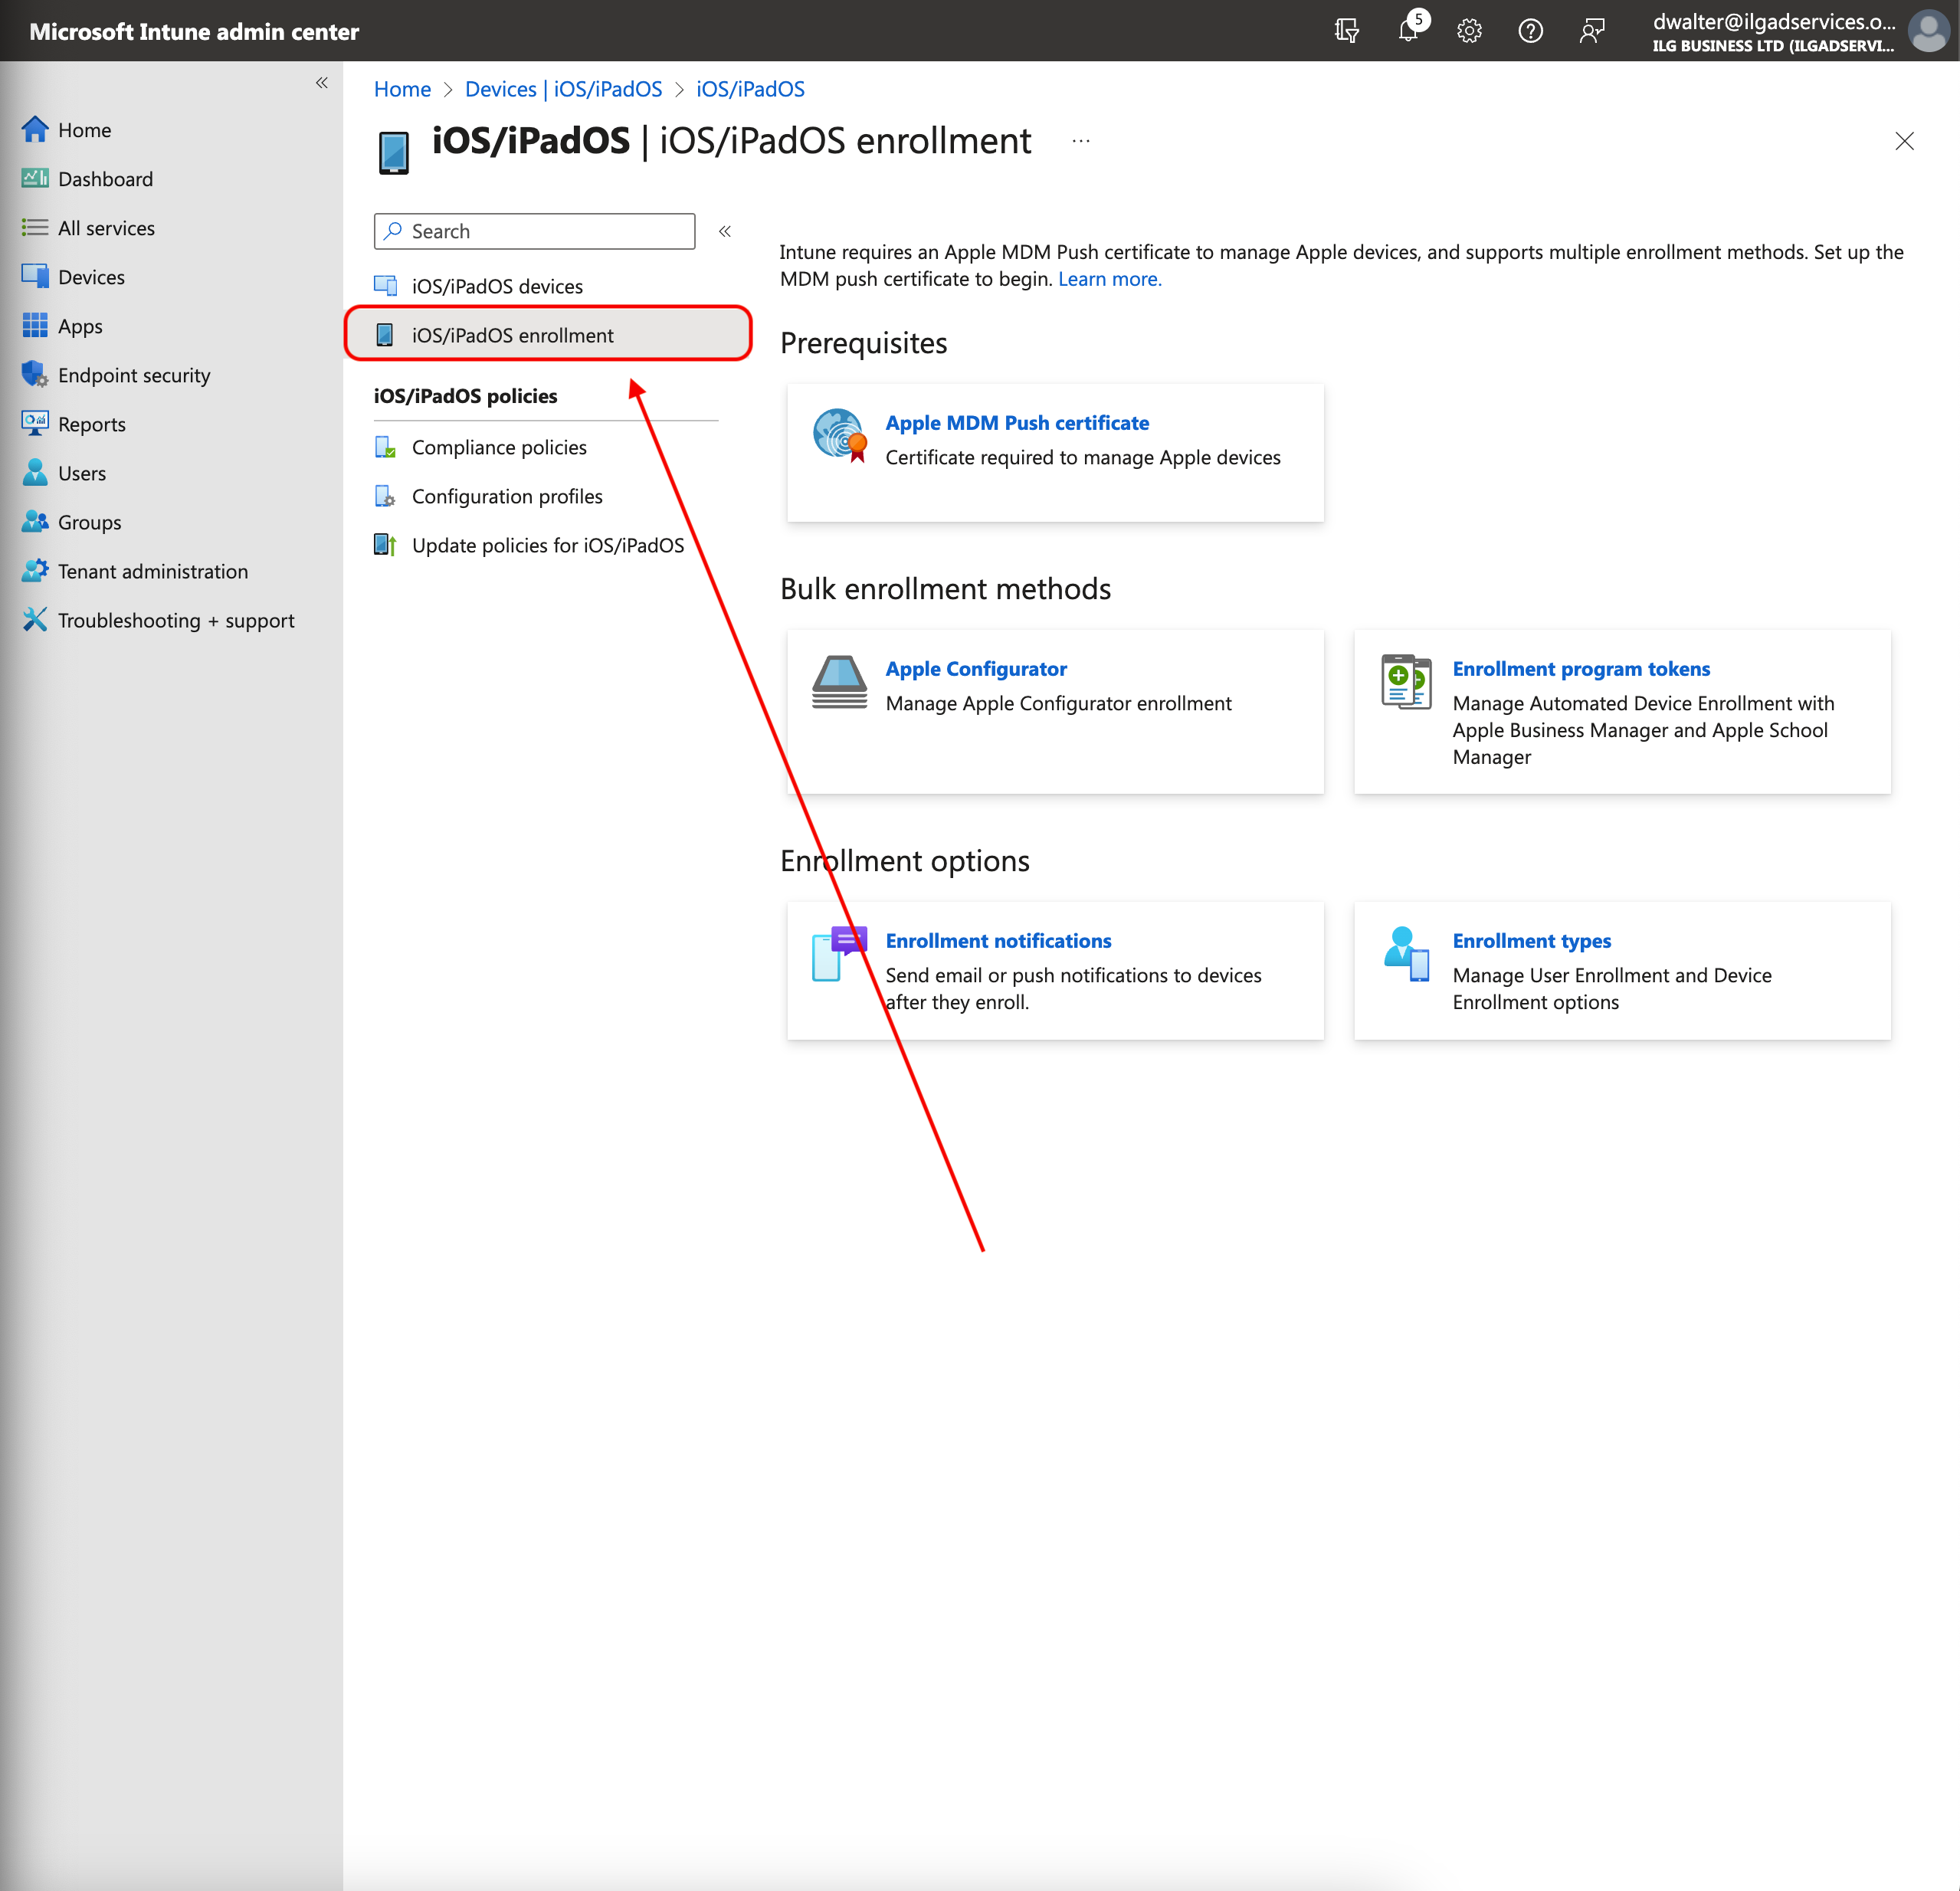Screen dimensions: 1960x1891
Task: Collapse the iOS/iPadOS blade menu
Action: 725,231
